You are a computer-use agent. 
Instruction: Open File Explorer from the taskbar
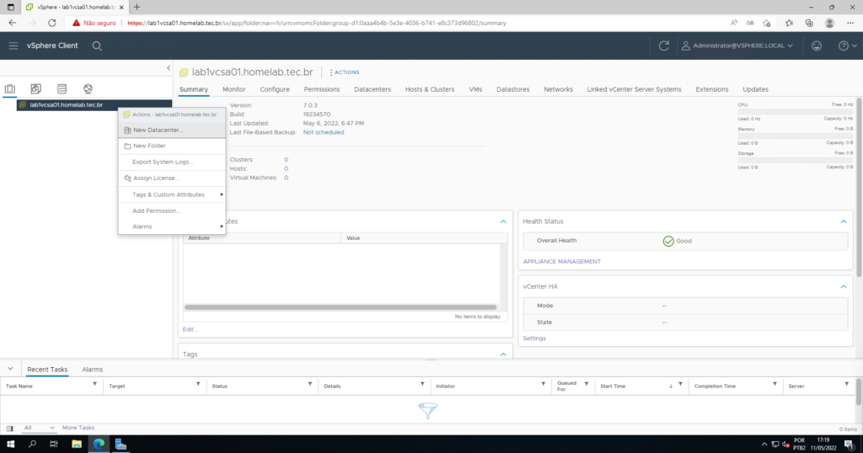77,445
